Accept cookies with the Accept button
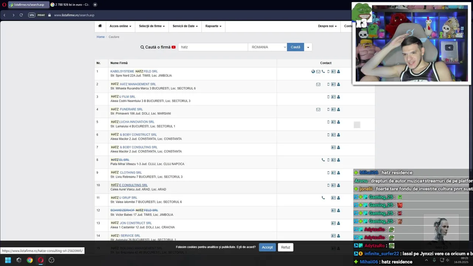473x266 pixels. tap(267, 247)
